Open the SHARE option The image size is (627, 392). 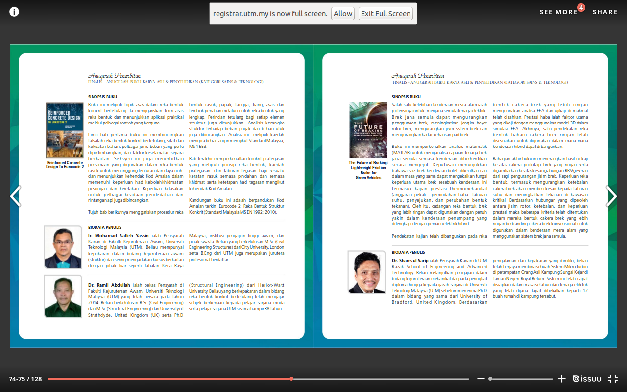click(605, 12)
